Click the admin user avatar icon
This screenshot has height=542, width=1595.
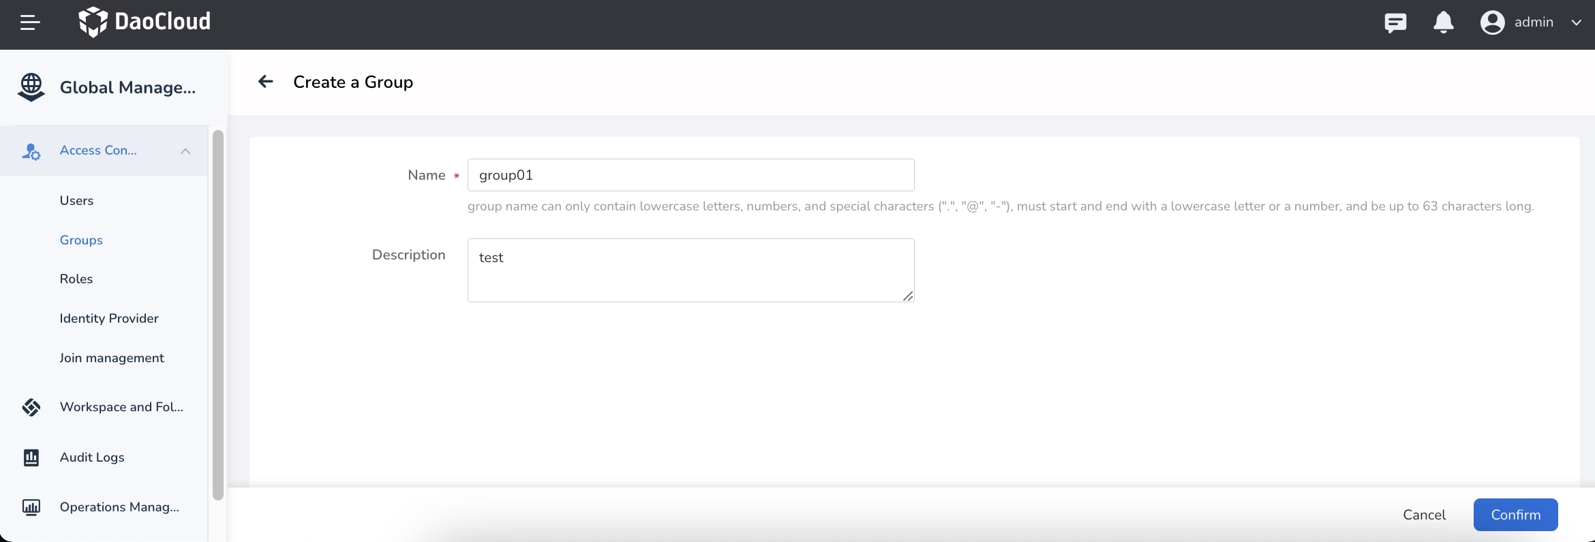tap(1492, 22)
